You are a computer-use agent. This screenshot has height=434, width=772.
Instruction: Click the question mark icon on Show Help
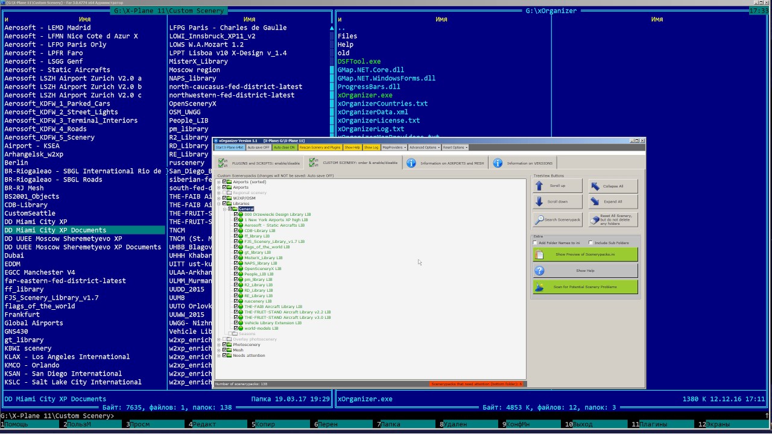pos(540,271)
